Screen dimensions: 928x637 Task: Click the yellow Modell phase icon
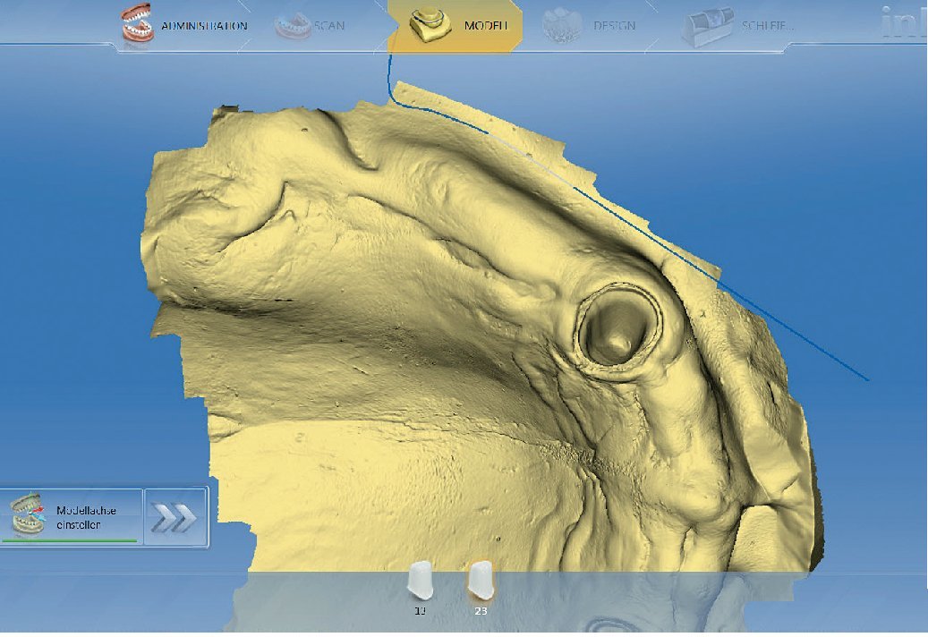pyautogui.click(x=429, y=26)
